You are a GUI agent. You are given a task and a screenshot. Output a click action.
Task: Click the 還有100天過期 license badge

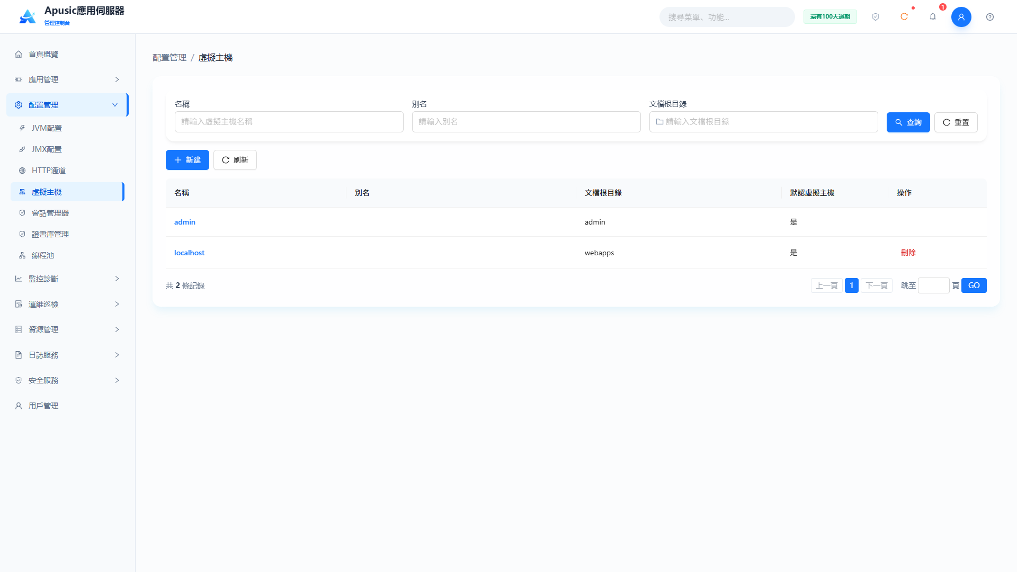tap(830, 17)
